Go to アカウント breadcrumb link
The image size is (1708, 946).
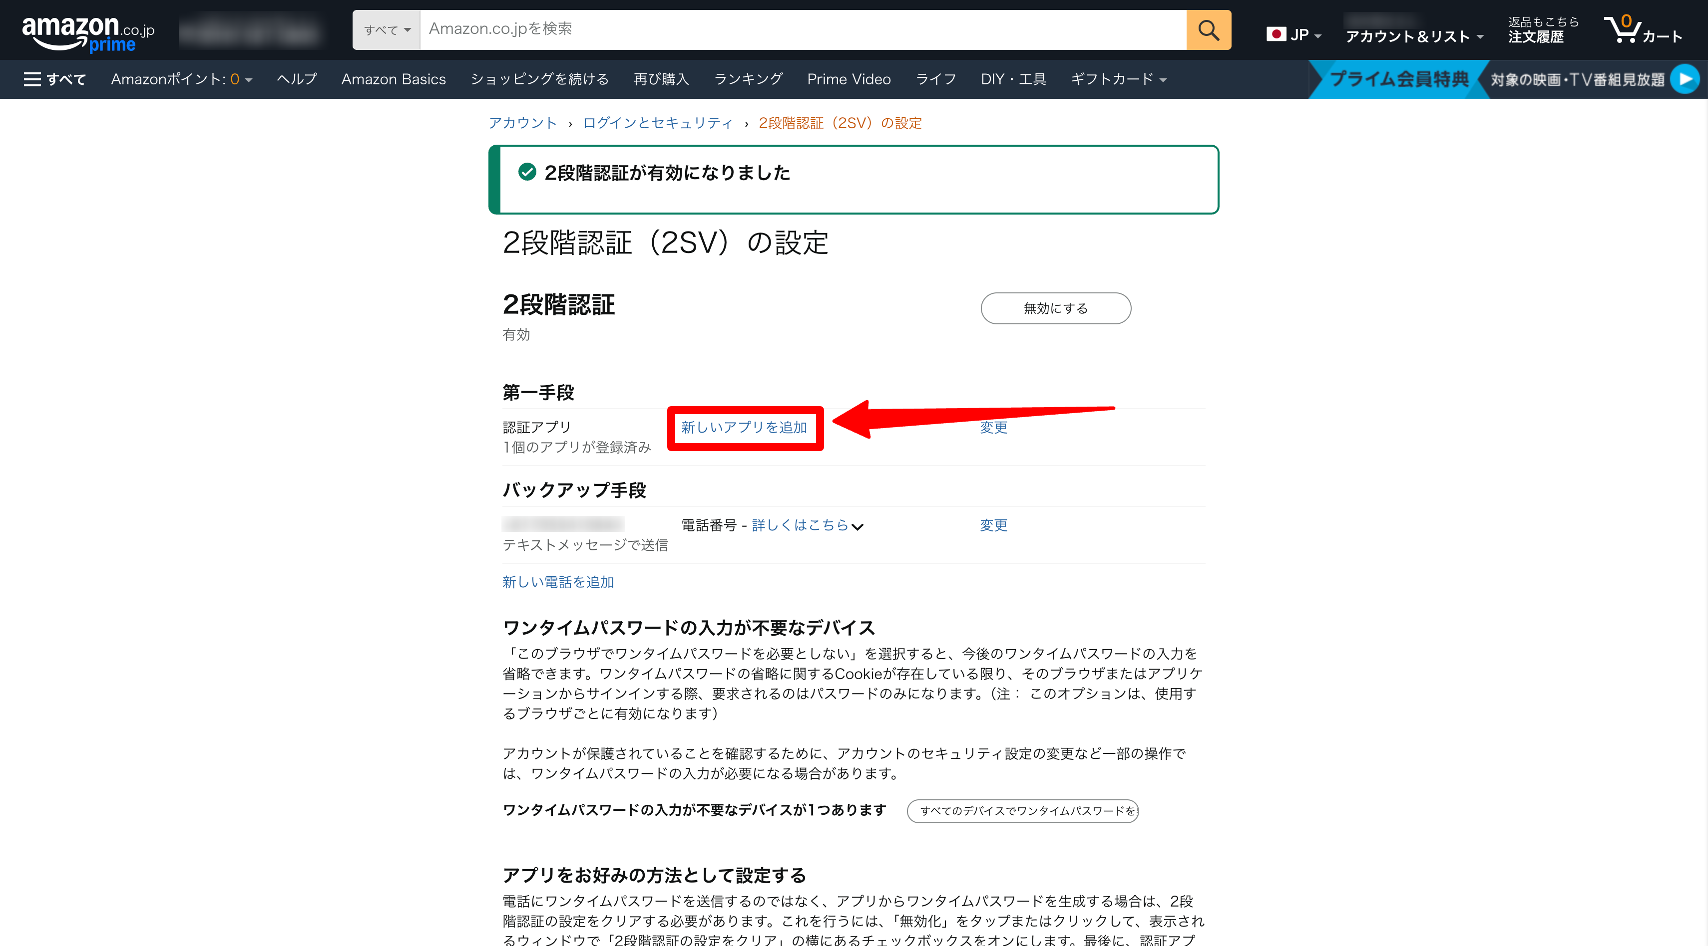tap(522, 123)
